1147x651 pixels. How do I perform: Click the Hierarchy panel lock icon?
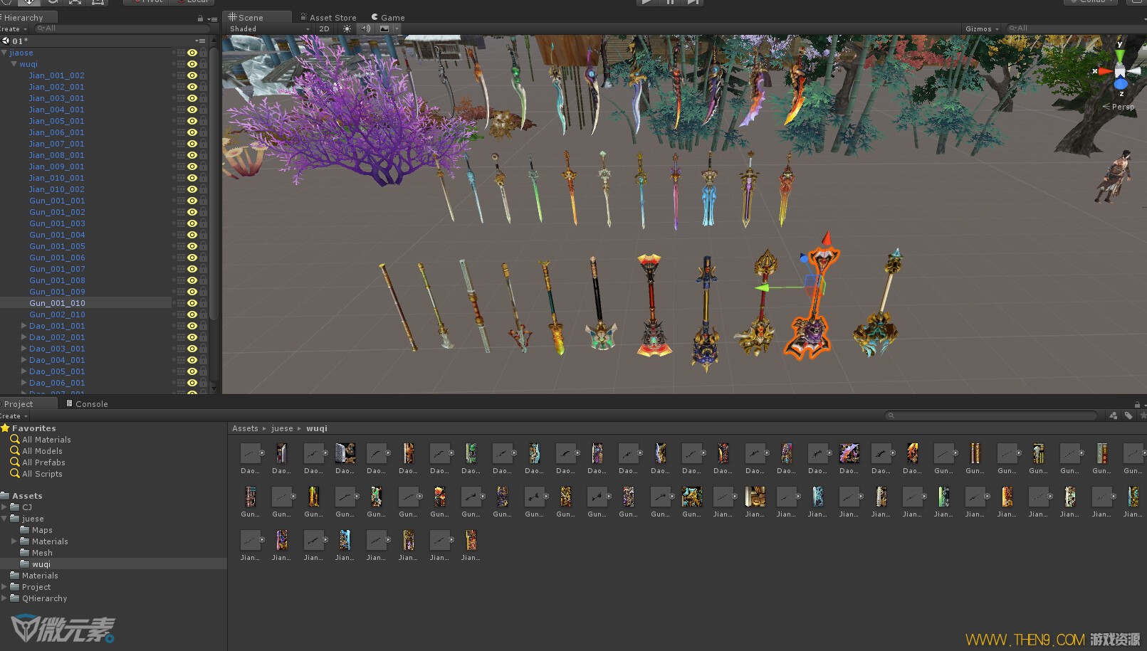[x=200, y=18]
